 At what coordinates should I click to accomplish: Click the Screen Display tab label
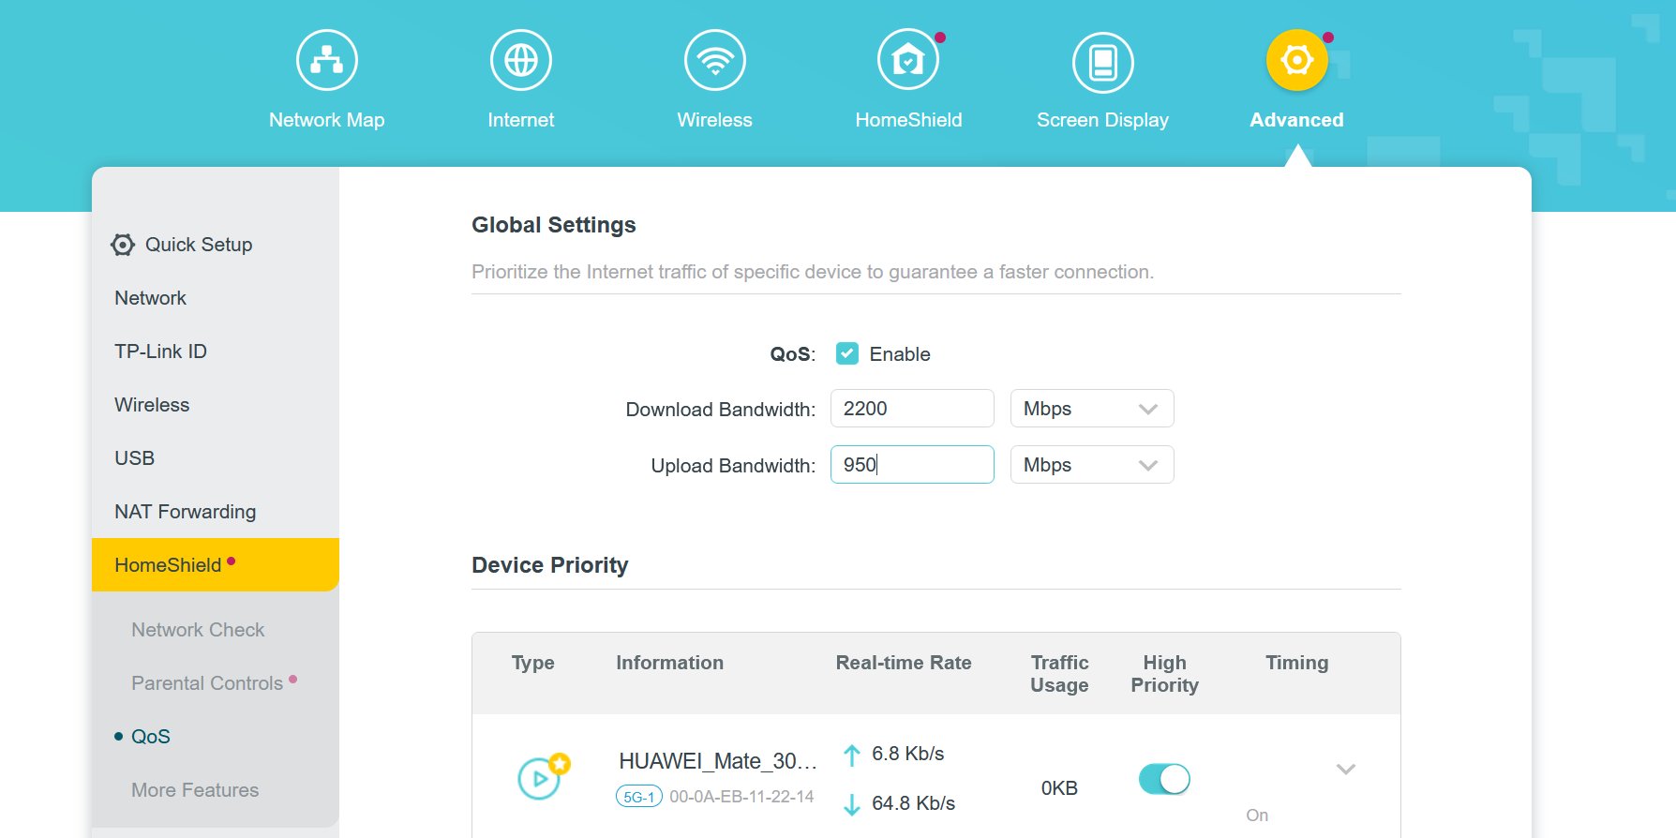coord(1102,120)
